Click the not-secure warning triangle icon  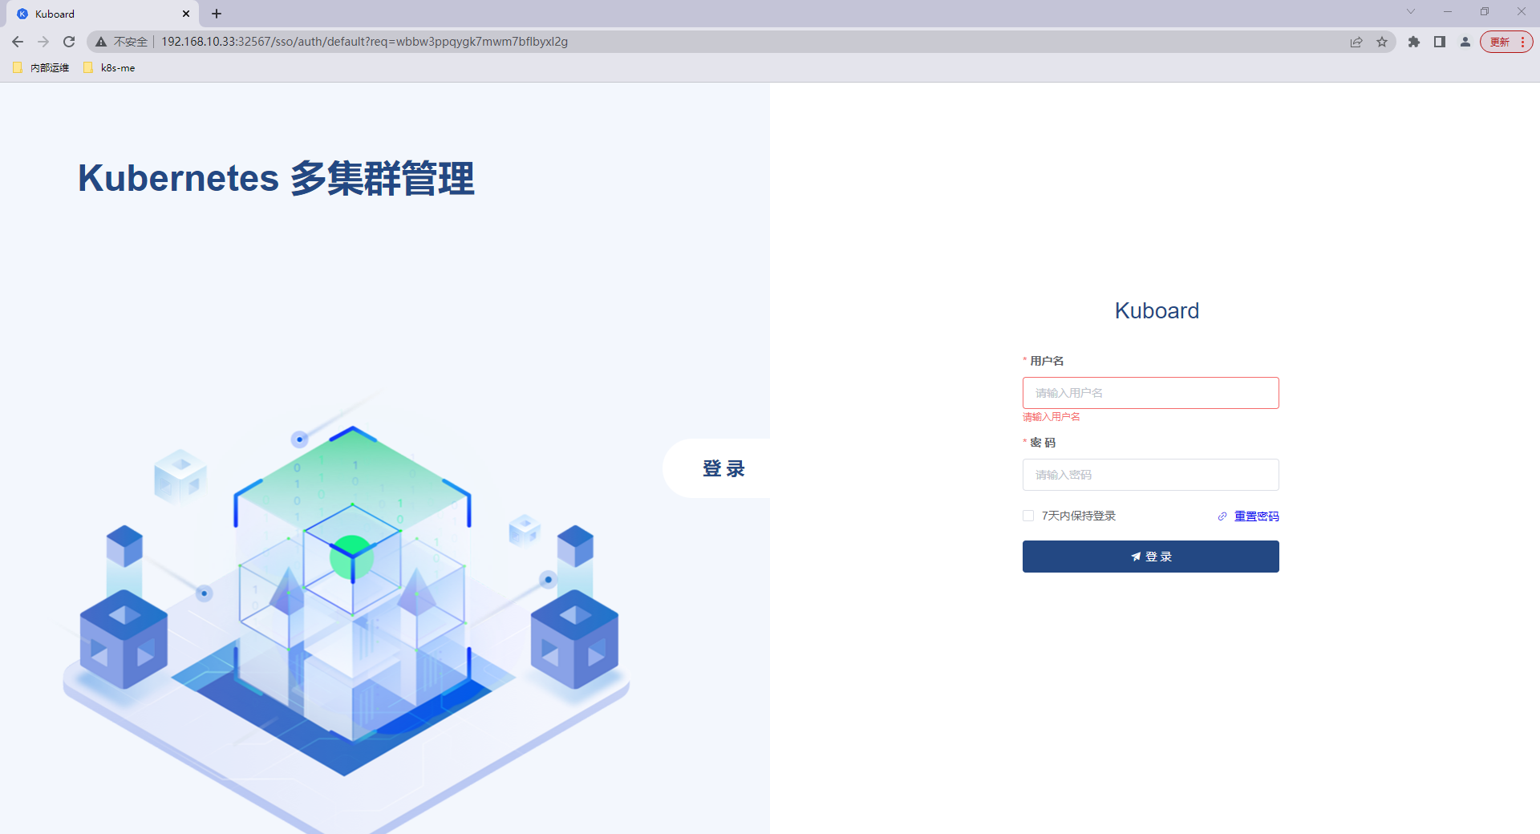pyautogui.click(x=101, y=42)
